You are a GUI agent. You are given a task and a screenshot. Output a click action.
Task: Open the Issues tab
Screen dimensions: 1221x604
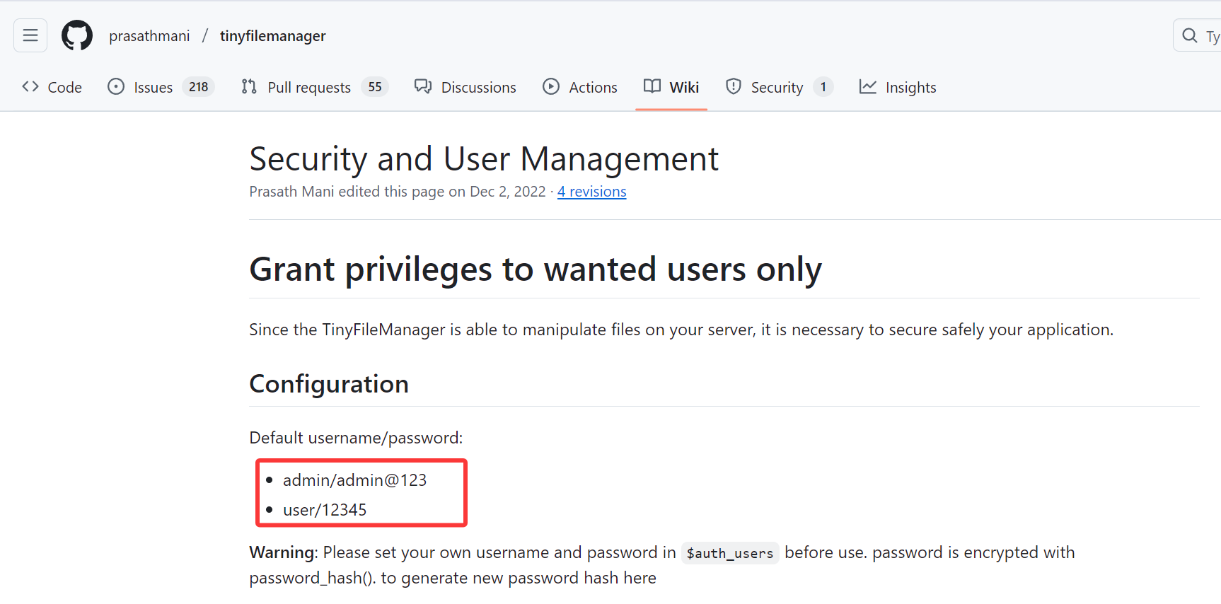(x=153, y=88)
